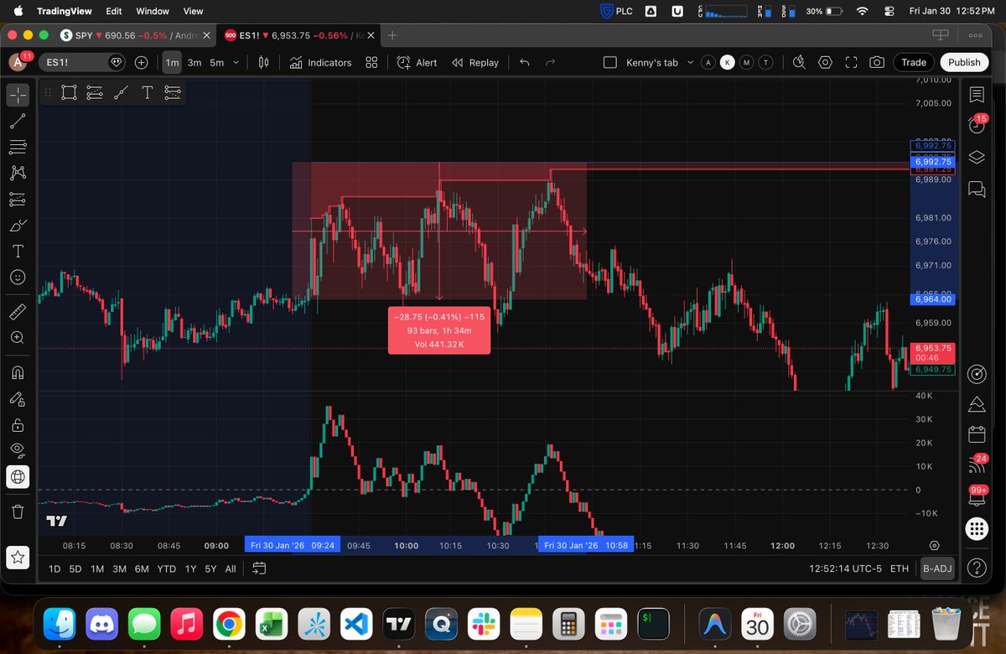This screenshot has width=1006, height=654.
Task: Select the crosshair cursor tool
Action: pos(18,94)
